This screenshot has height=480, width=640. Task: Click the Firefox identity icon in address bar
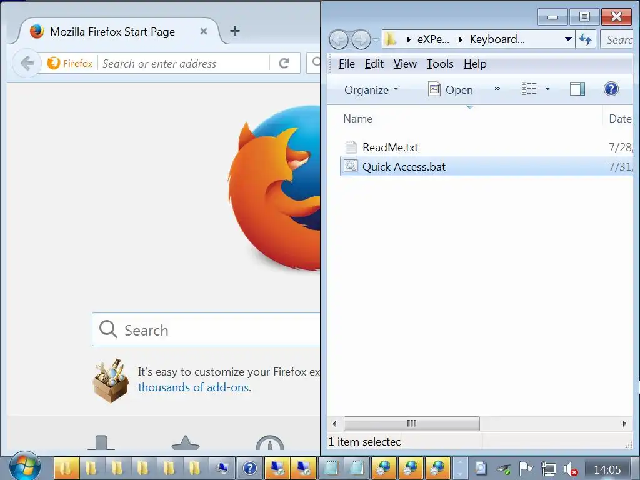coord(70,63)
